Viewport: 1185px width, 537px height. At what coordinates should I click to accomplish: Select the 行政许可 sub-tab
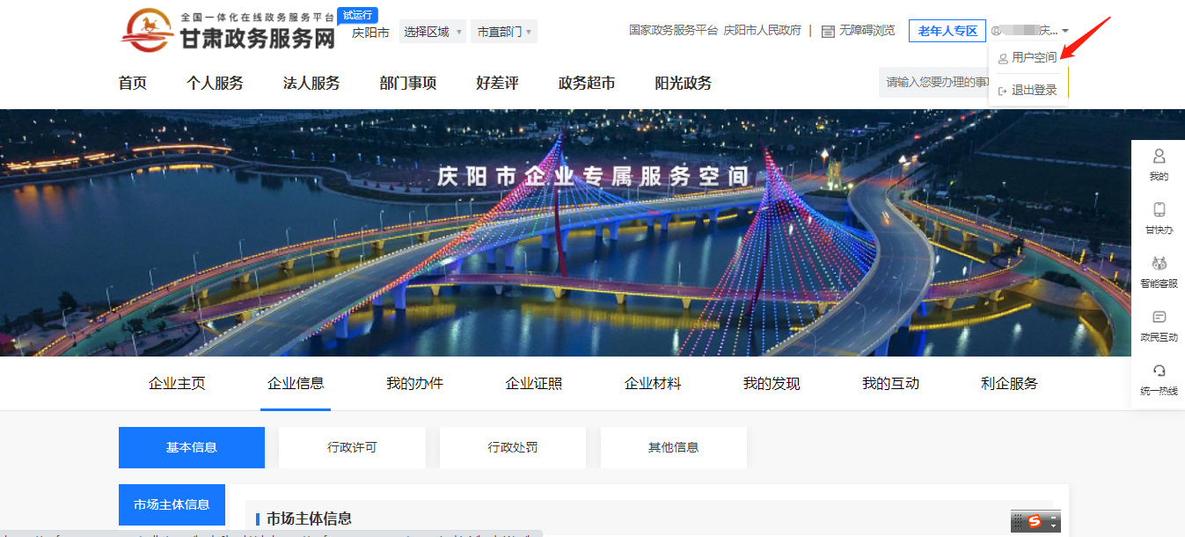pos(352,447)
